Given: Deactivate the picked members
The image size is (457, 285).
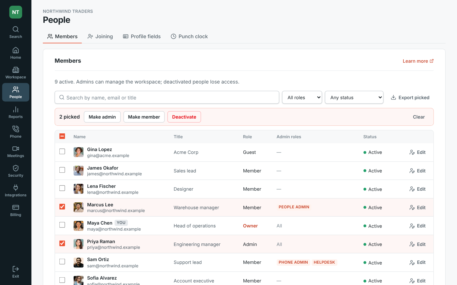Looking at the screenshot, I should click(x=184, y=117).
